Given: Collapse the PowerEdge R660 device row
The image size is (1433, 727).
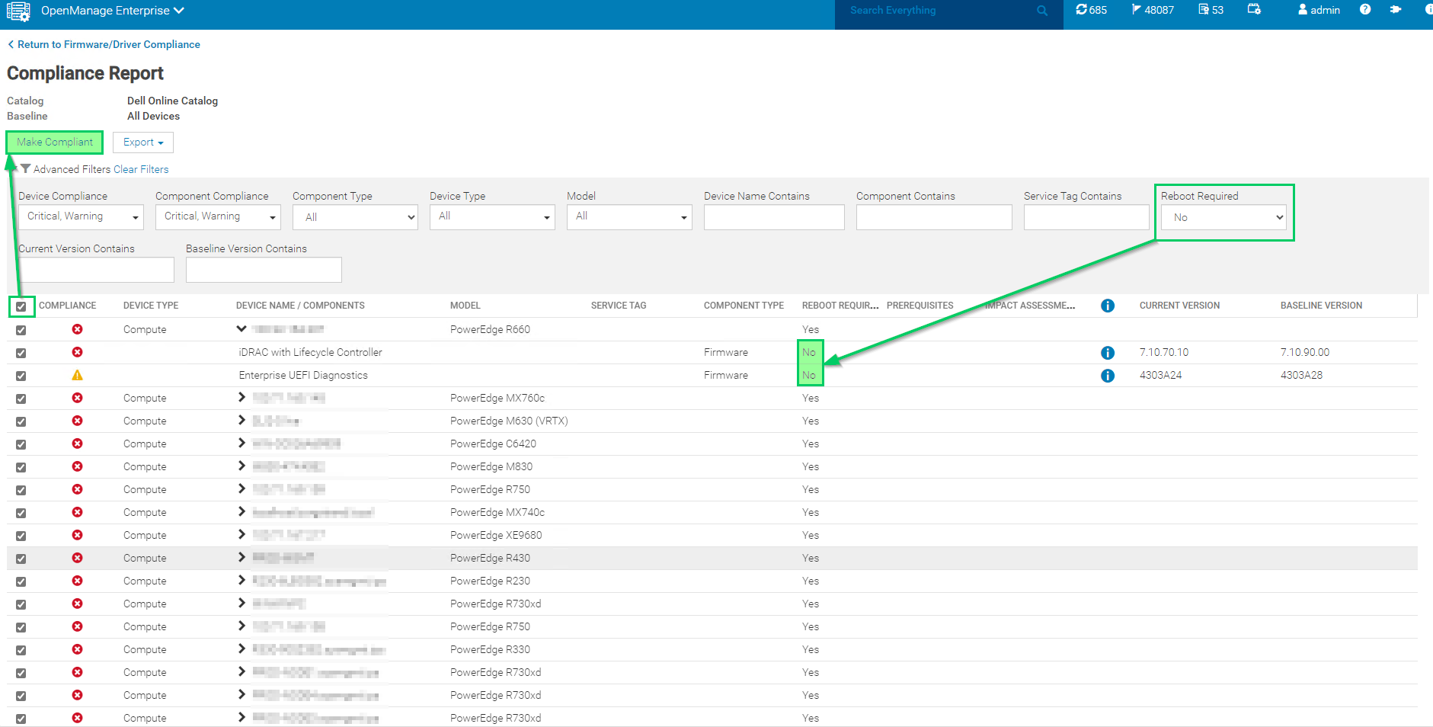Looking at the screenshot, I should click(241, 328).
